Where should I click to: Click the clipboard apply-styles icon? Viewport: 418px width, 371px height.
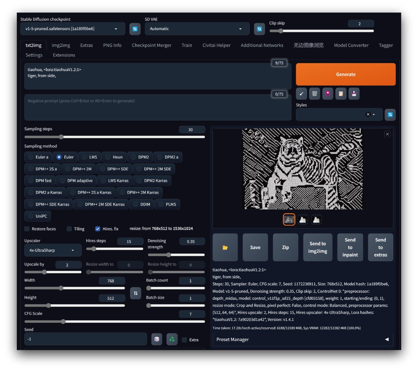[341, 94]
